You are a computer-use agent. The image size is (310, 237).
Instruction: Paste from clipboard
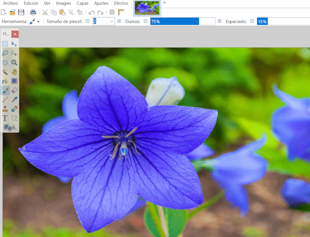(63, 12)
